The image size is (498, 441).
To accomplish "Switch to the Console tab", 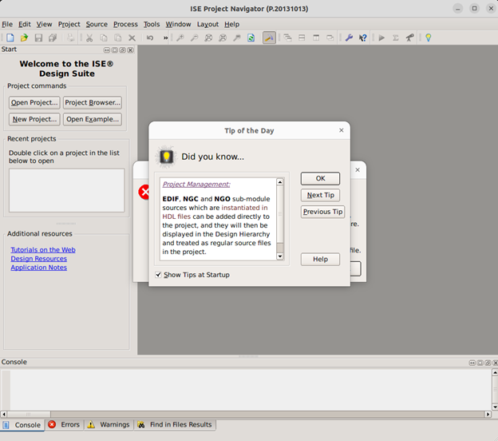I will coord(22,425).
